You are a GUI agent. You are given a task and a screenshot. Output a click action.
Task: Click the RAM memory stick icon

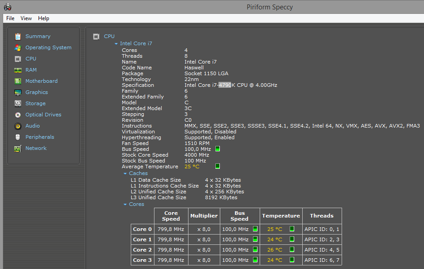[x=18, y=70]
